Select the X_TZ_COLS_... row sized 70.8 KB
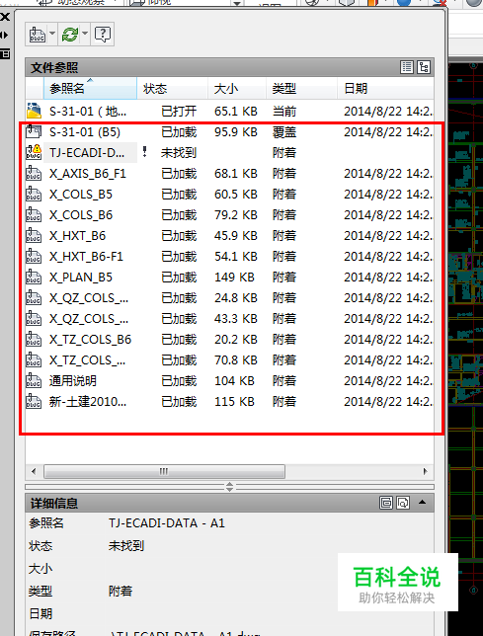Viewport: 483px width, 636px height. (x=229, y=360)
